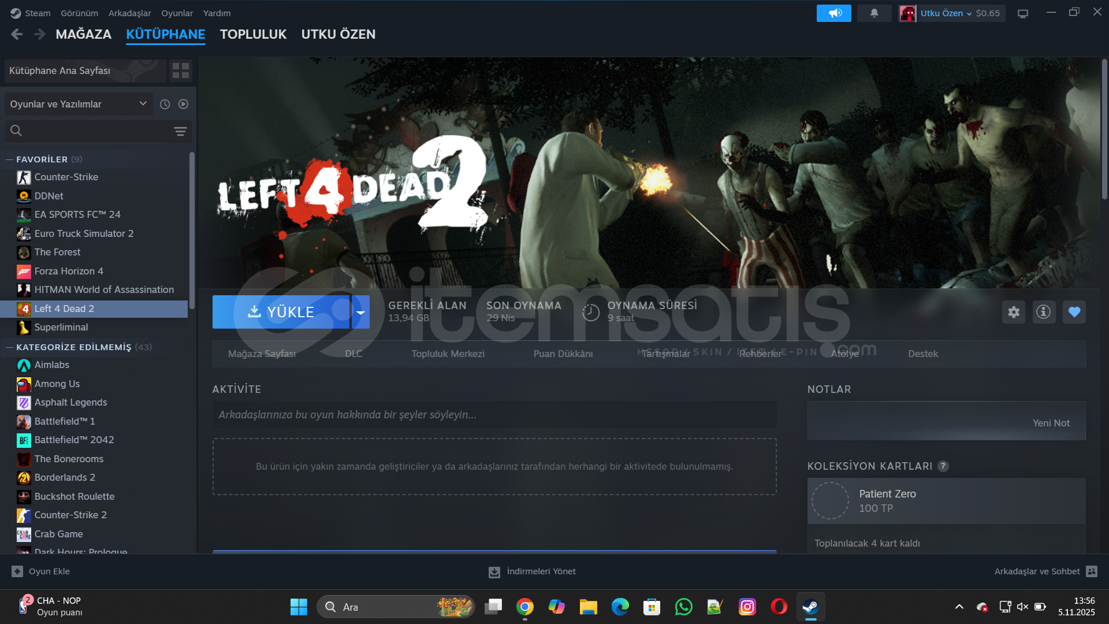Click the recent activity clock icon
Screen dimensions: 1109x624
(x=165, y=104)
